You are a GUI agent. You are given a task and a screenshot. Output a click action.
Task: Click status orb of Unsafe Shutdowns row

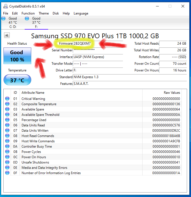pyautogui.click(x=7, y=162)
